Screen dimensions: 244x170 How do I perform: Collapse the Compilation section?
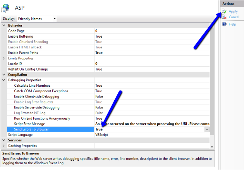pos(4,75)
